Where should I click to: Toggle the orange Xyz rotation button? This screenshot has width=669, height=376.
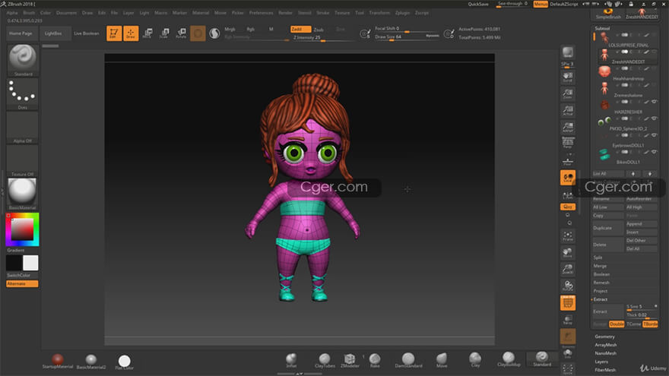click(x=568, y=207)
